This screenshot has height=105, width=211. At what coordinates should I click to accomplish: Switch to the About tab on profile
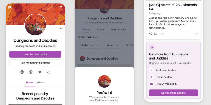[41, 82]
